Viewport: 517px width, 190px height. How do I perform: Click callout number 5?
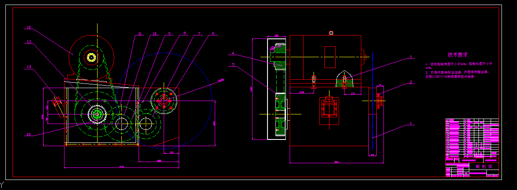click(233, 65)
